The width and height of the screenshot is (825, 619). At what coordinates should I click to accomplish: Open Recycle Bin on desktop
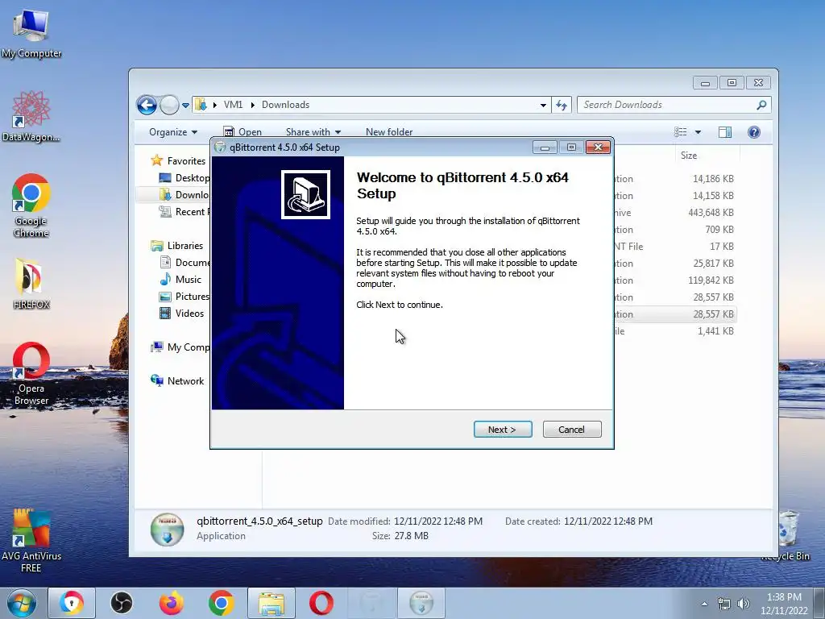(x=788, y=534)
